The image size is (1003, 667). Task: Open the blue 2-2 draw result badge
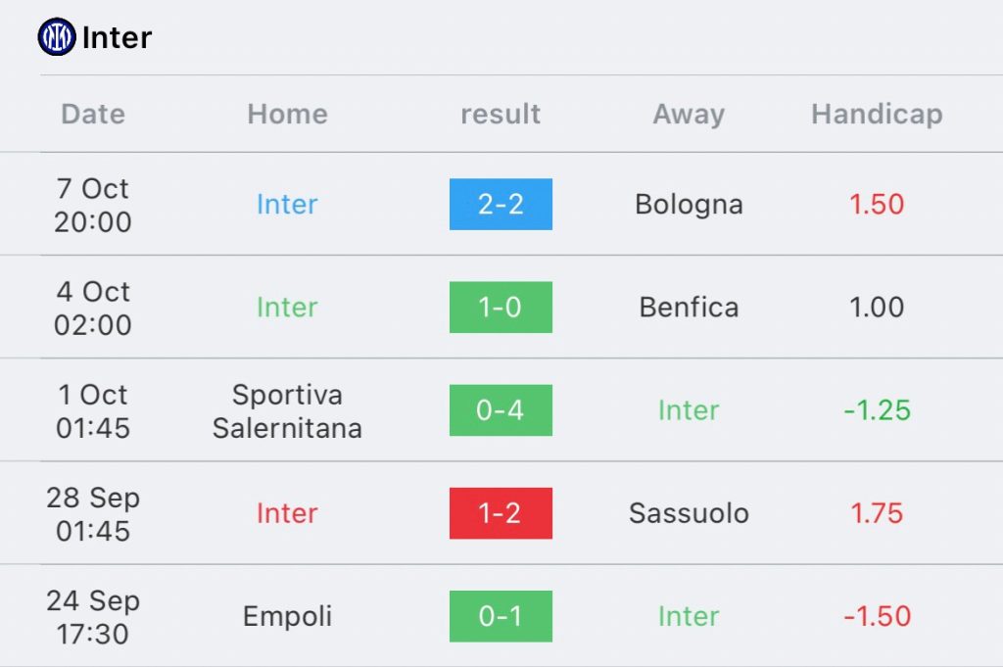[501, 204]
